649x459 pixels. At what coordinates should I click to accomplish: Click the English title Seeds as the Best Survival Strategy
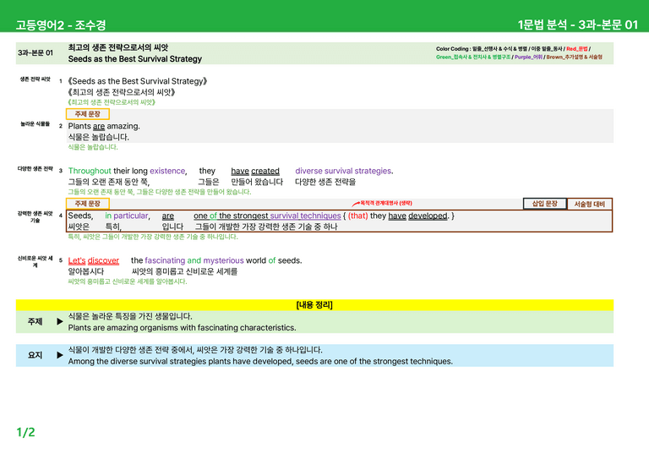[x=135, y=59]
